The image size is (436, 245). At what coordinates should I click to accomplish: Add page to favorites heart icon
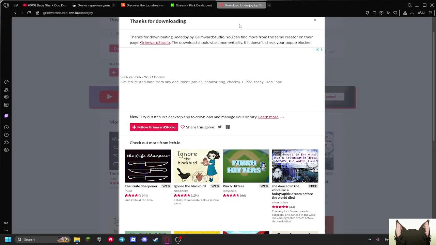[x=395, y=13]
